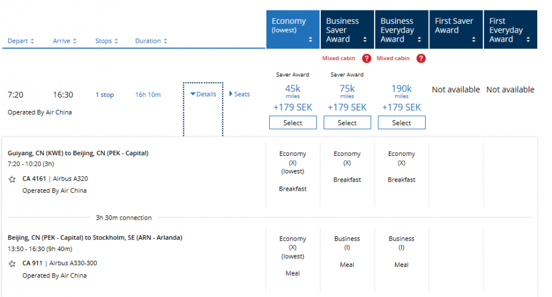Select the 45k miles Economy fare
The image size is (552, 297).
[x=293, y=123]
